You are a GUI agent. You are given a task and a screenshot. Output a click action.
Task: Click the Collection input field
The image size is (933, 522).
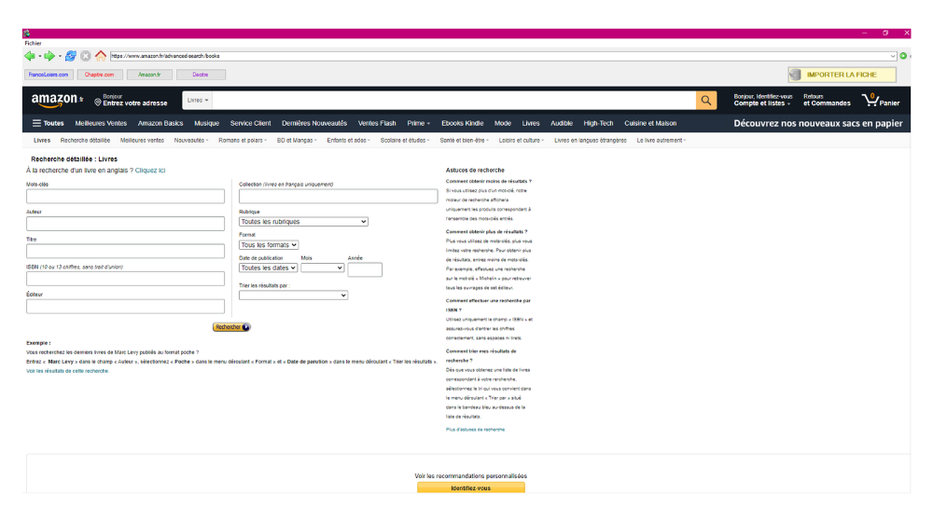point(338,196)
